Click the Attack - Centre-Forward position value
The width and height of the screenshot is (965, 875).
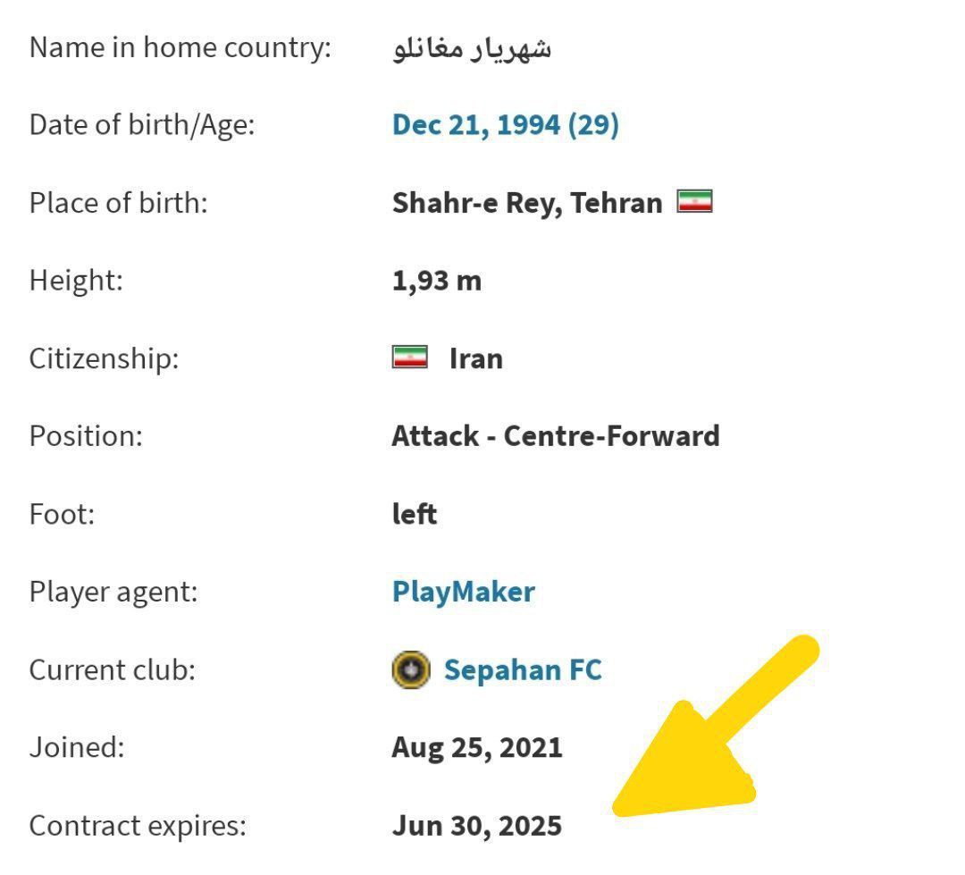(x=555, y=436)
